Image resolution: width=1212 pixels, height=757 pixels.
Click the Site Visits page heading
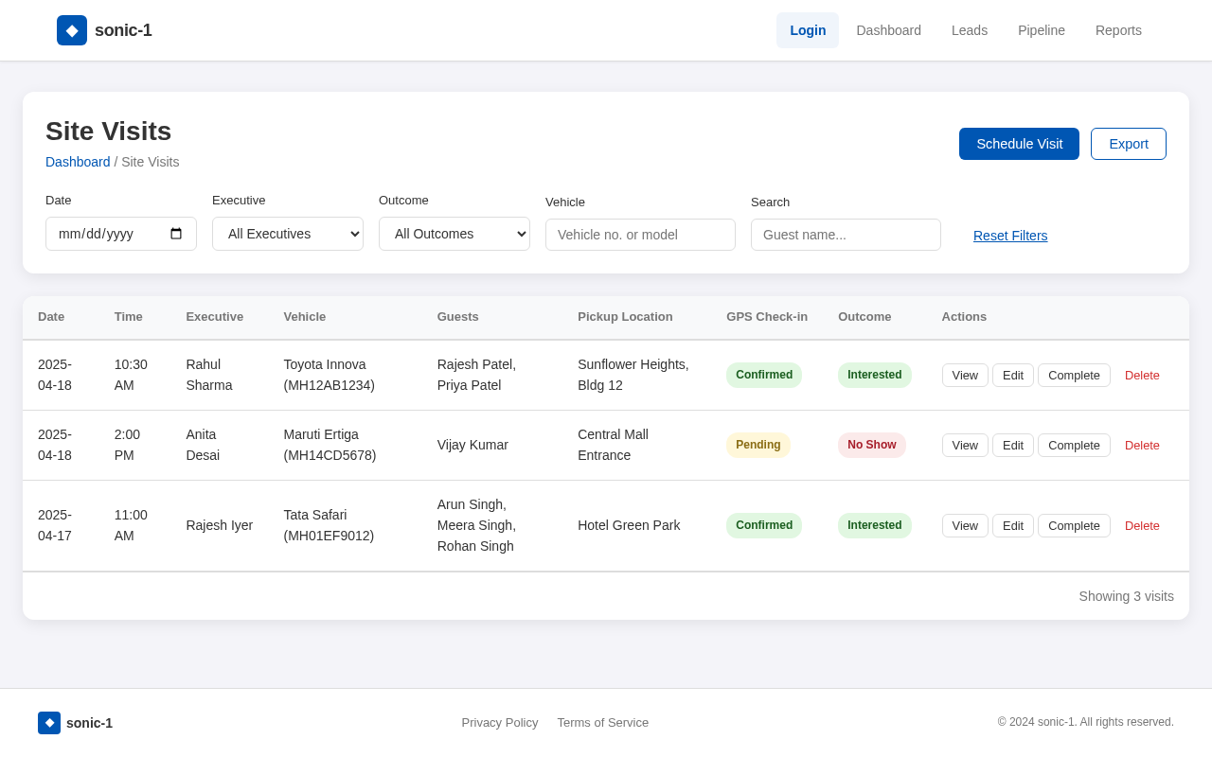point(108,132)
